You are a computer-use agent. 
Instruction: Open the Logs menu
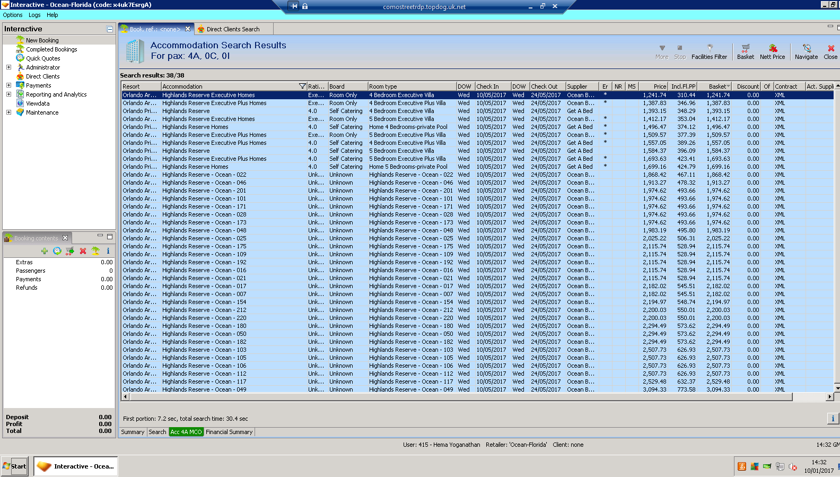coord(34,15)
